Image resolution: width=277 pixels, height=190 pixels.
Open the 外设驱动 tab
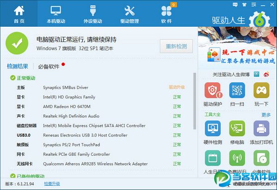(x=93, y=14)
